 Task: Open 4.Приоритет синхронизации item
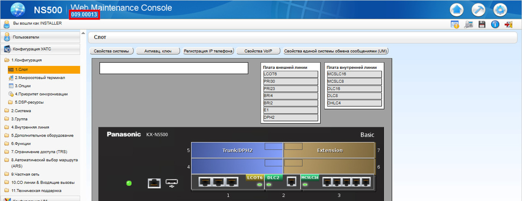pyautogui.click(x=41, y=94)
